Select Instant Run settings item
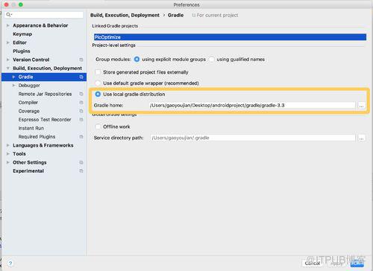373x271 pixels. point(31,128)
